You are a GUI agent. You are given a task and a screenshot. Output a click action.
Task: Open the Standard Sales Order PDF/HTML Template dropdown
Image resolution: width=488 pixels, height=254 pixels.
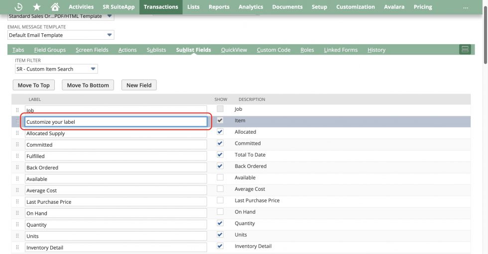[x=61, y=16]
